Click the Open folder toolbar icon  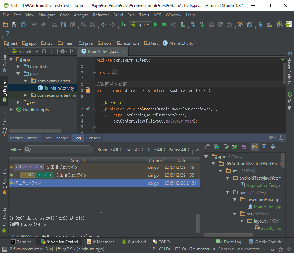pyautogui.click(x=5, y=24)
